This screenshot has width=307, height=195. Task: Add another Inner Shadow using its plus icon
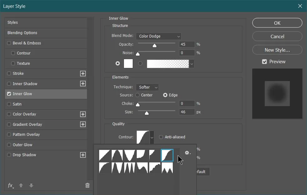pos(83,84)
